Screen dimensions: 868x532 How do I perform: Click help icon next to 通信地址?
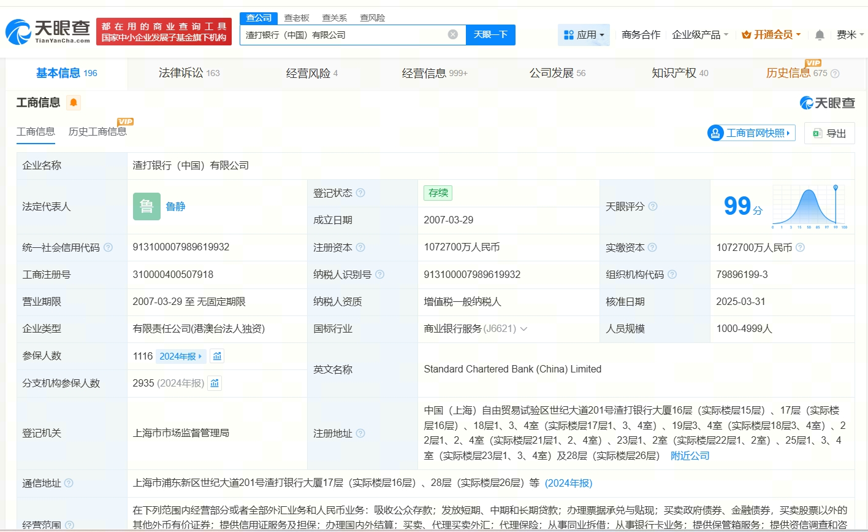coord(69,483)
